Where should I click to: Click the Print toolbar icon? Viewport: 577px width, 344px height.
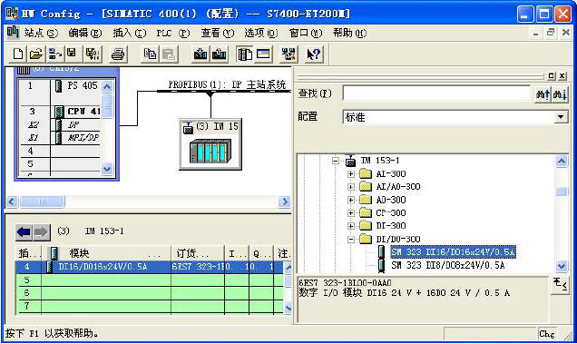[118, 54]
